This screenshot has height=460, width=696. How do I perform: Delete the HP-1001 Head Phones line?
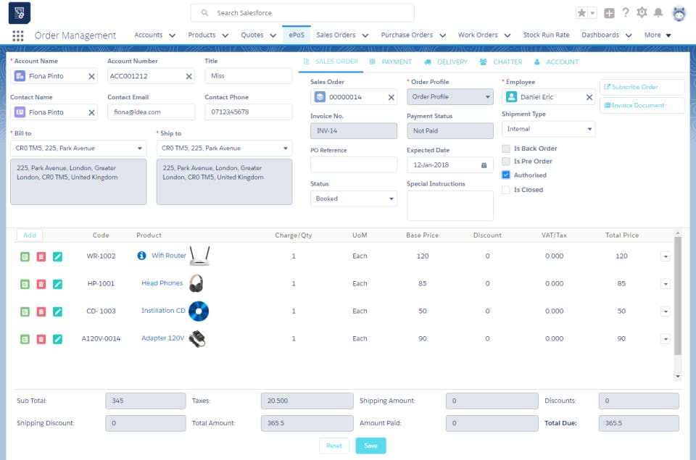tap(41, 285)
